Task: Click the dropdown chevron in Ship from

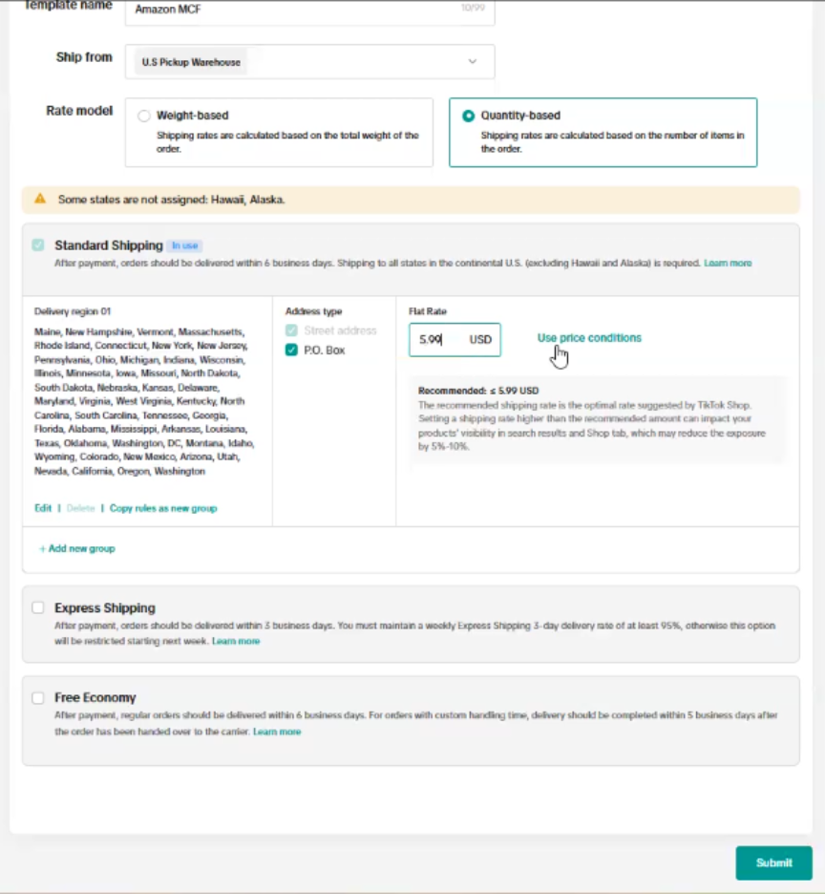Action: point(472,62)
